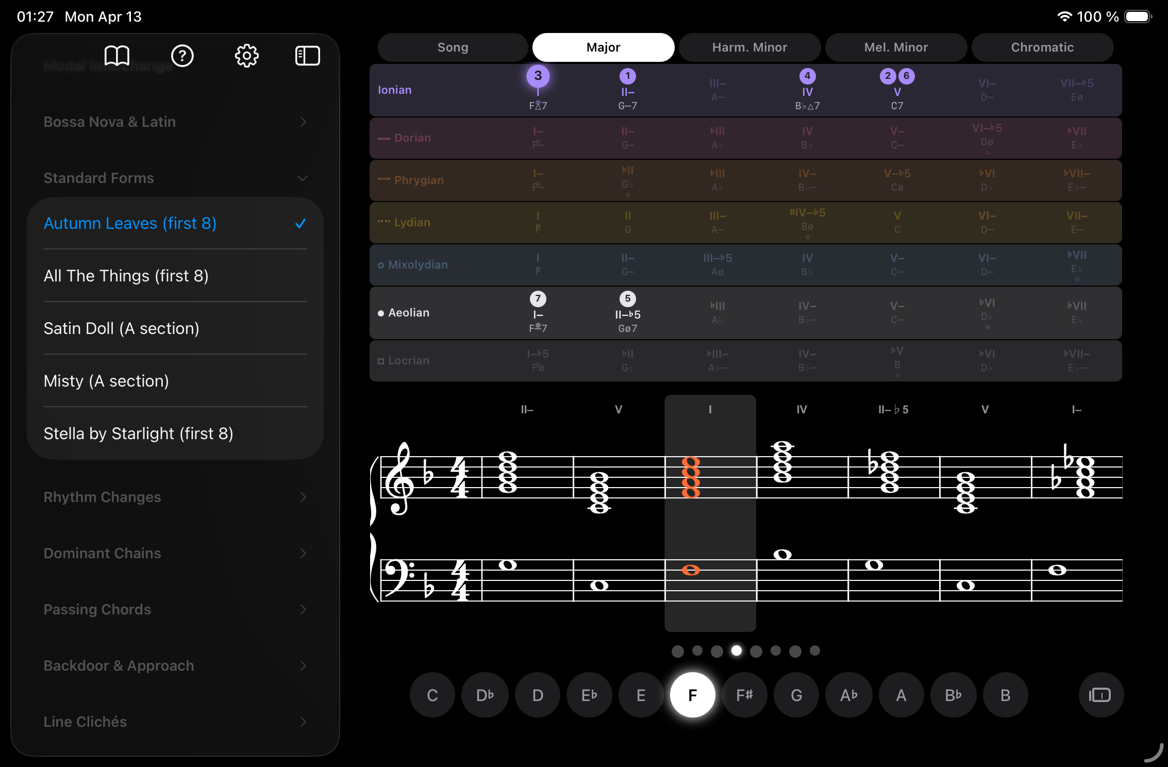Switch to the Harm. Minor tab
Screen dimensions: 1168x767
749,47
